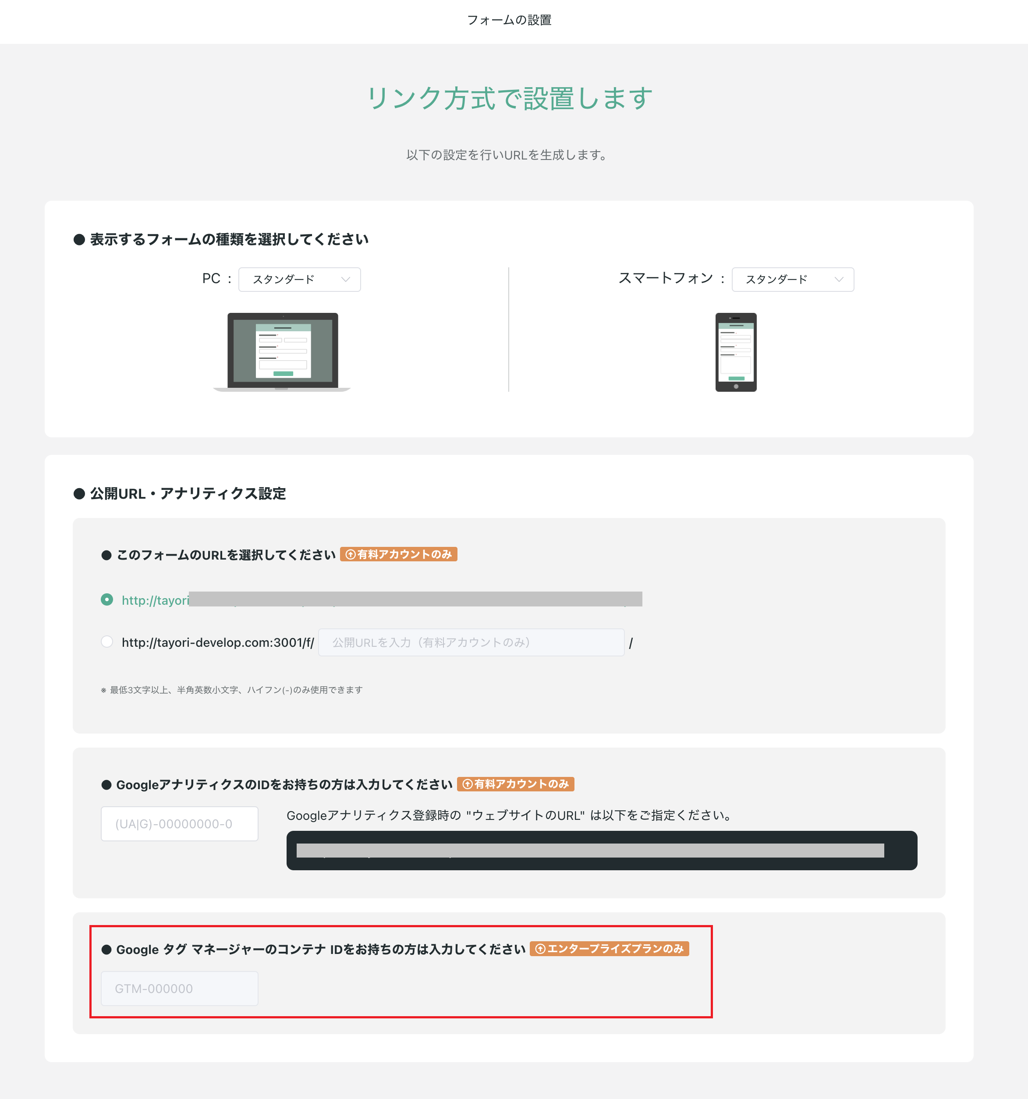Click the 有料アカウントのみ badge beside Google Analytics
Screen dimensions: 1028x1099
(515, 784)
